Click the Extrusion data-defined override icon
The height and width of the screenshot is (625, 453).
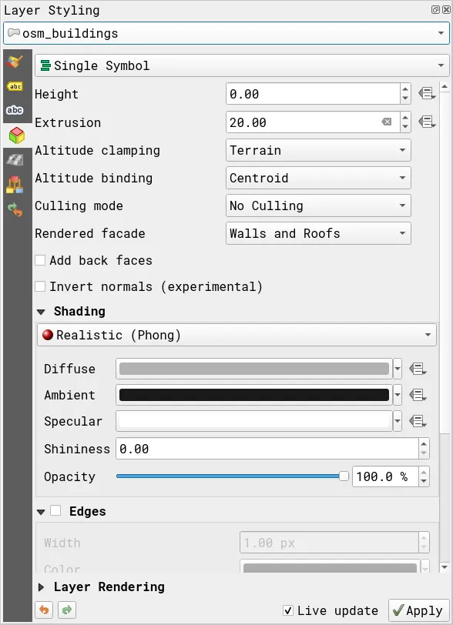coord(427,122)
